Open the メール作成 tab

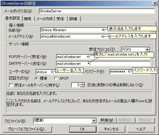45,19
